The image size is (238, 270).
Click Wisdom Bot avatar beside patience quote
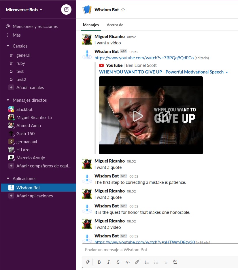coord(87,179)
